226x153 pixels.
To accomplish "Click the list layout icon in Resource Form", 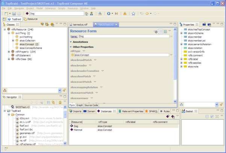I will tap(161, 32).
